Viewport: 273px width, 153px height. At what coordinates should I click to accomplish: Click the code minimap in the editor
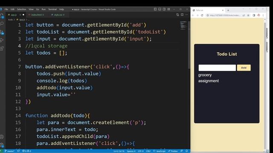183,25
